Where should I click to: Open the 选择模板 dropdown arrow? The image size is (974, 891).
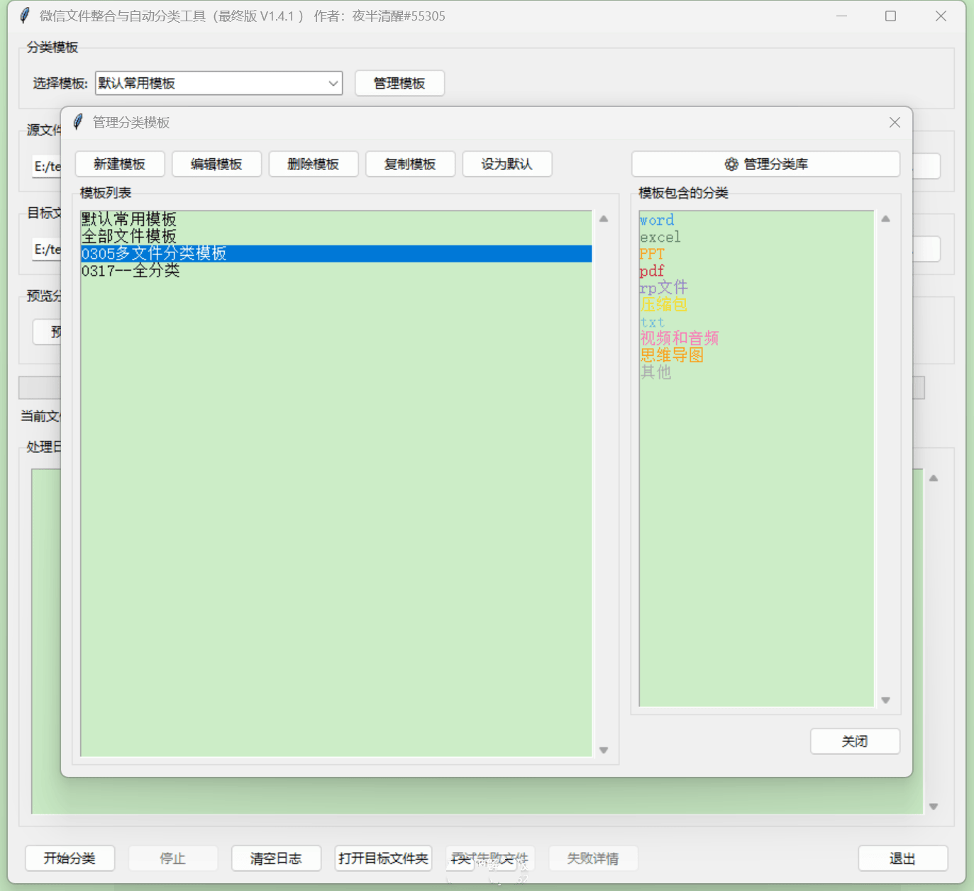pyautogui.click(x=333, y=84)
